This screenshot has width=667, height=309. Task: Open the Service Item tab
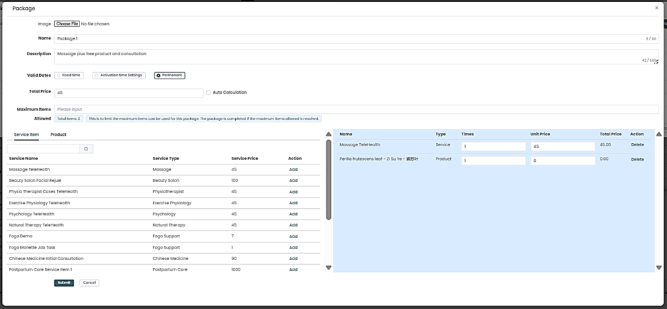point(26,135)
